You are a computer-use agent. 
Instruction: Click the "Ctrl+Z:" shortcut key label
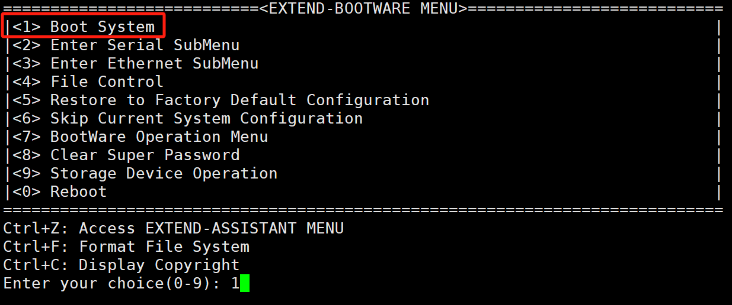point(36,228)
